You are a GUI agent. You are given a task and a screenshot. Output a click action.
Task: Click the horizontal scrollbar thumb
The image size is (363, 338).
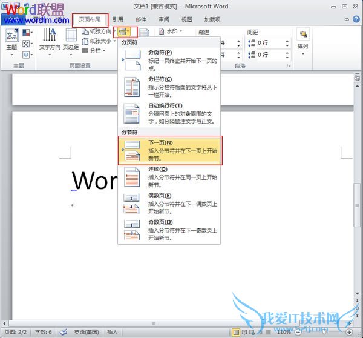click(x=154, y=323)
